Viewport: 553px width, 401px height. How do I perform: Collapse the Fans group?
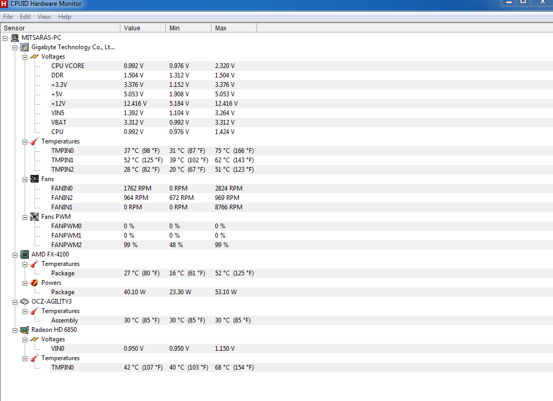click(x=25, y=180)
